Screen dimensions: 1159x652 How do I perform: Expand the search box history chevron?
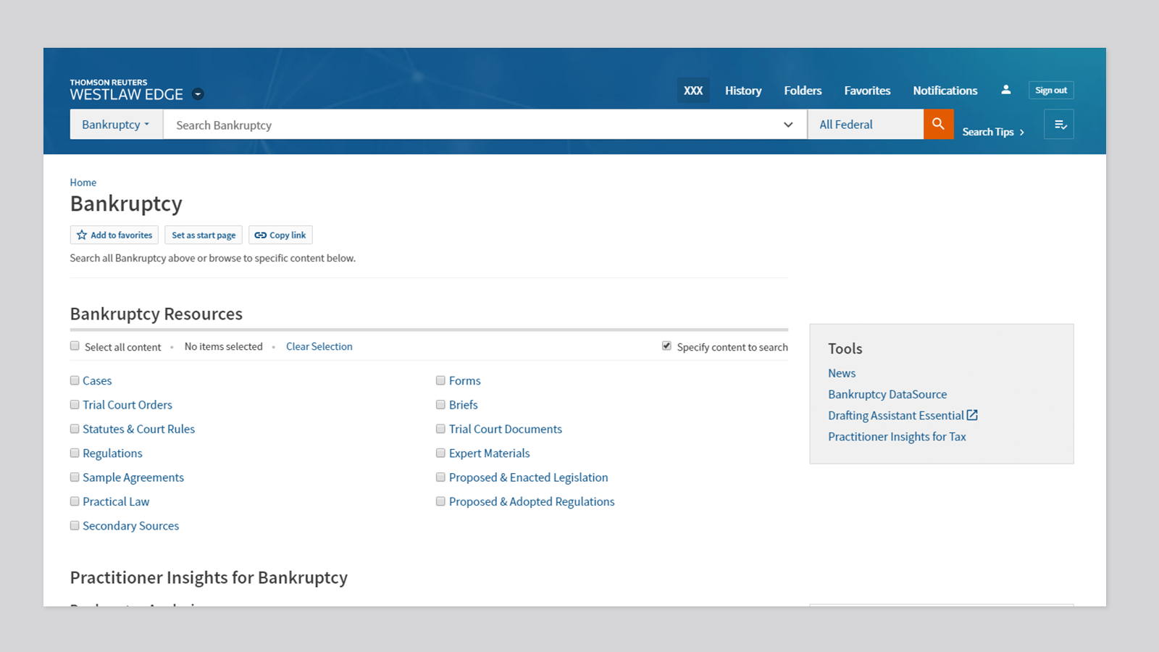click(788, 125)
